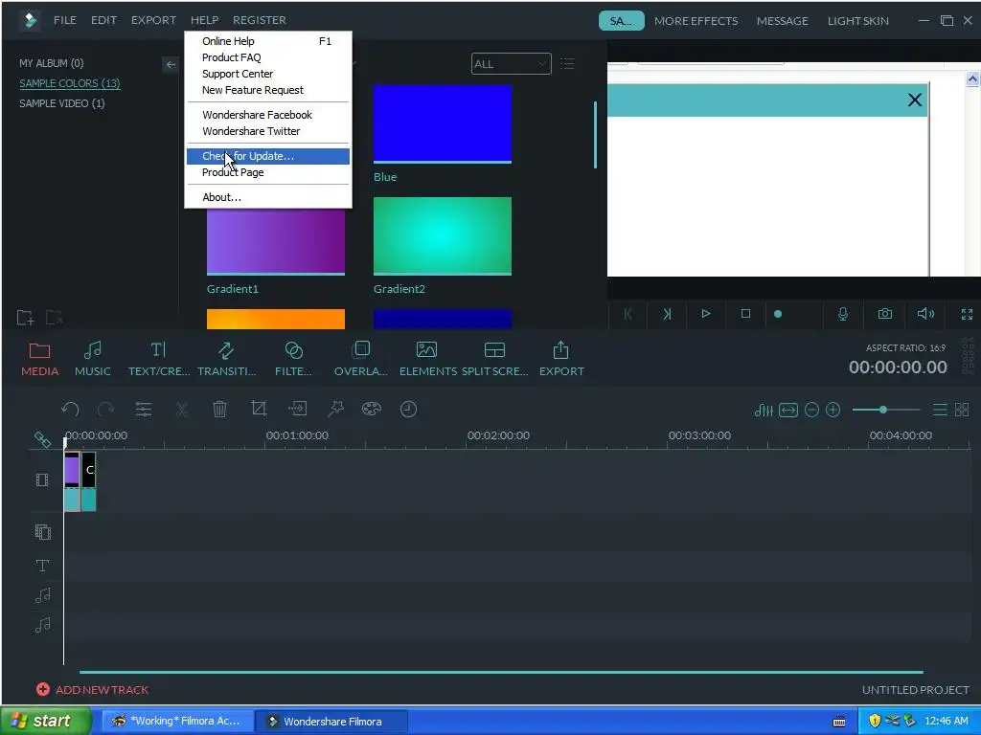Open Support Center from Help menu

(268, 74)
